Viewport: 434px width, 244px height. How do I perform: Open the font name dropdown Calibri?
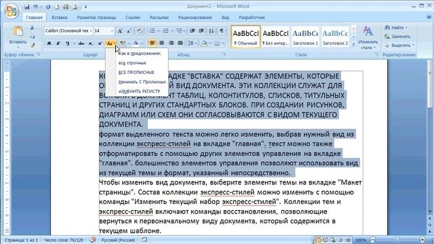tap(91, 30)
